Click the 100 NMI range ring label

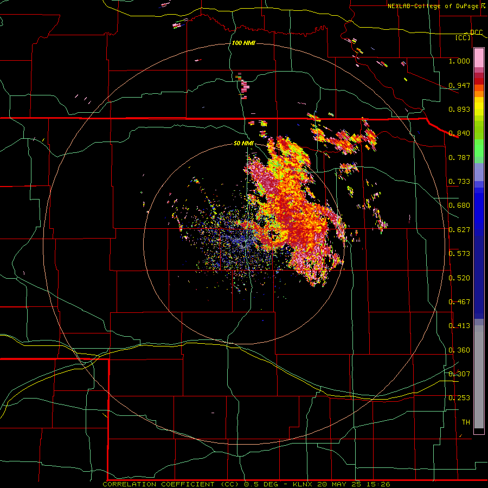point(243,43)
